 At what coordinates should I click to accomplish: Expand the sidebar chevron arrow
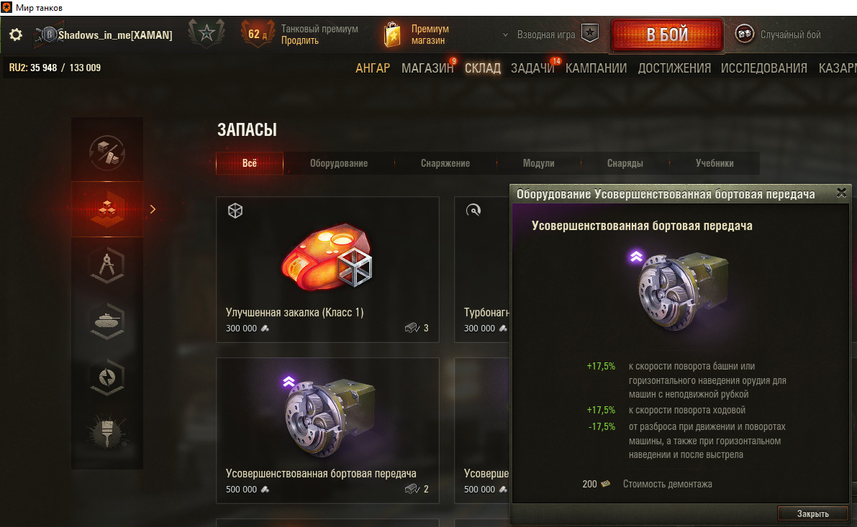(x=153, y=209)
